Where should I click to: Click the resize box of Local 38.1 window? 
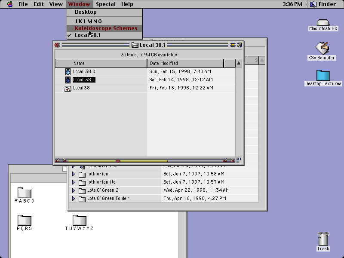pyautogui.click(x=239, y=160)
